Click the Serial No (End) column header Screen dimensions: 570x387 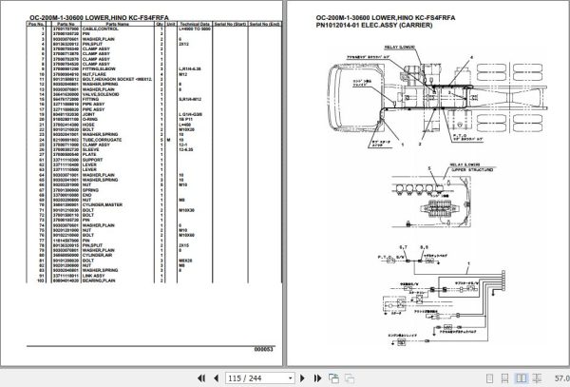click(265, 24)
